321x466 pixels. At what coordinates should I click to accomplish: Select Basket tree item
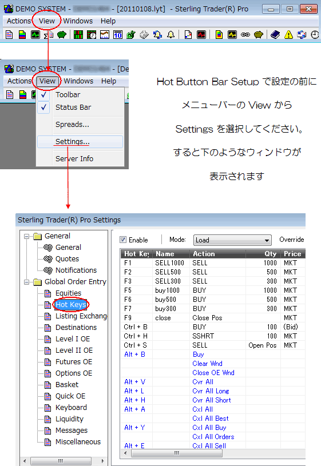click(x=67, y=385)
